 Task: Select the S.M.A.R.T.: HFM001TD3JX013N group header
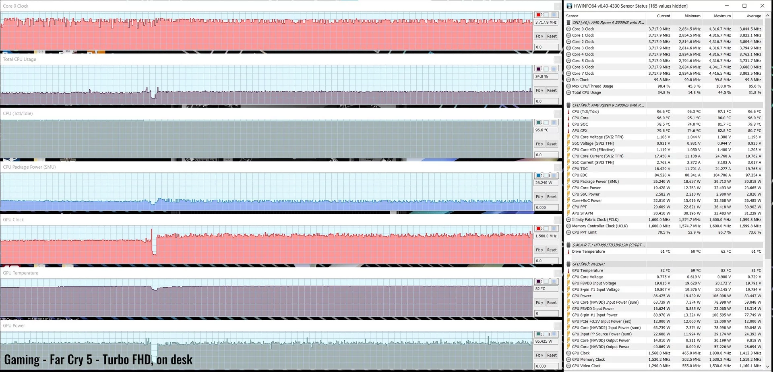tap(608, 245)
